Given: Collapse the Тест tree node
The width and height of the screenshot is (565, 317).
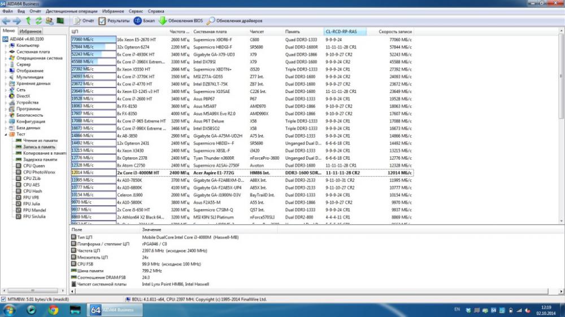Looking at the screenshot, I should coord(6,134).
